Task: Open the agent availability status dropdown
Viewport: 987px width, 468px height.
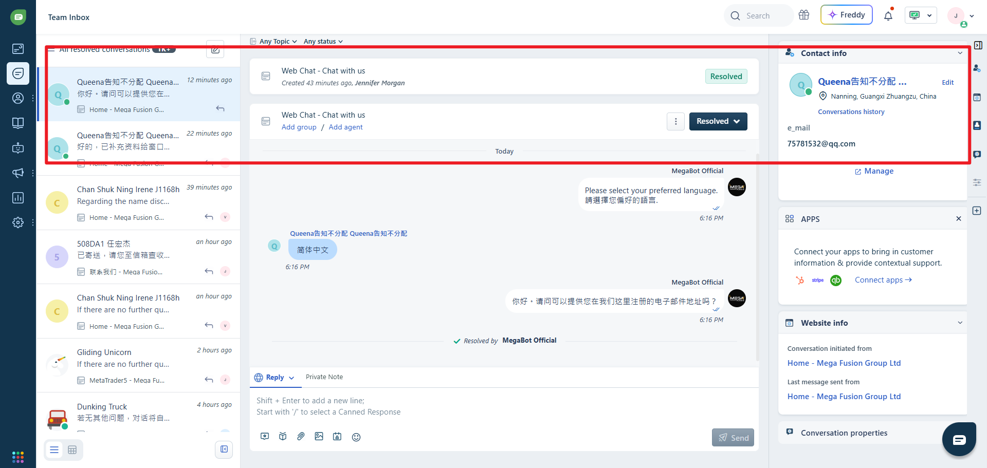Action: (x=921, y=15)
